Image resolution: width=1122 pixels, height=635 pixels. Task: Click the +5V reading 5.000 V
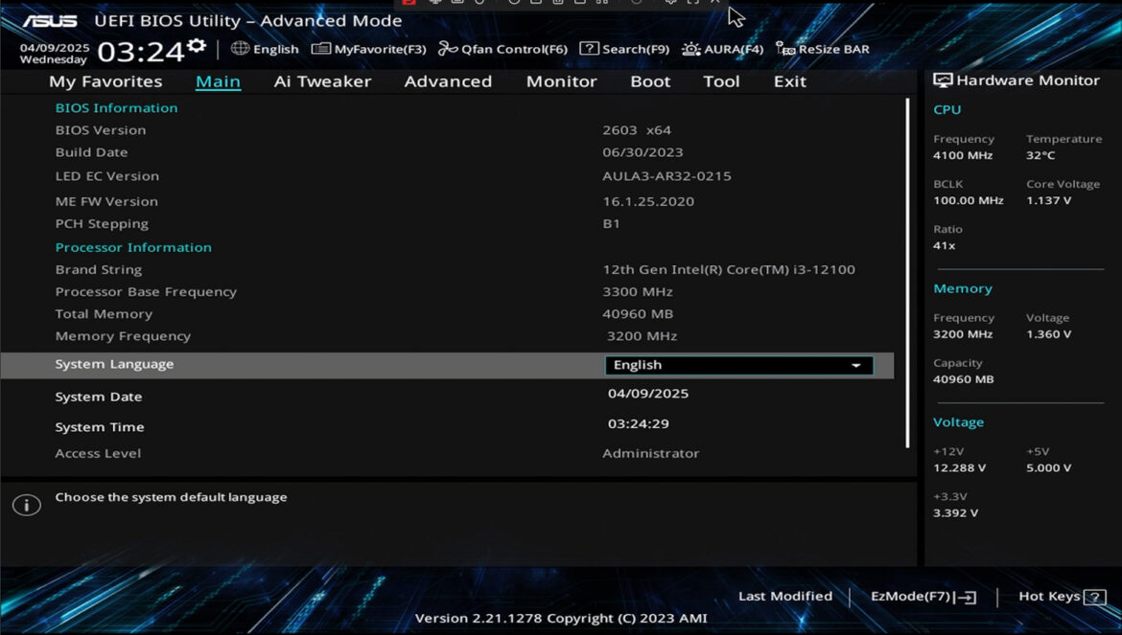(x=1048, y=467)
